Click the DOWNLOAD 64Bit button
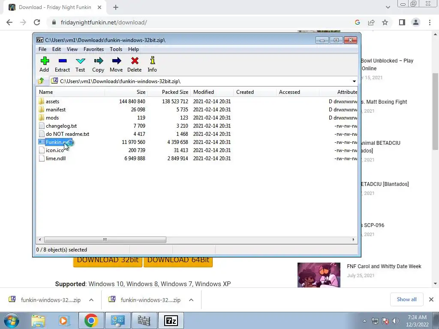Screen dimensions: 439x329 178,262
